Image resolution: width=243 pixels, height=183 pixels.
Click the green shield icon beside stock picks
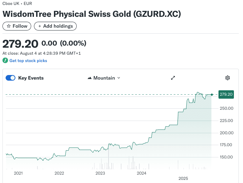[5, 61]
